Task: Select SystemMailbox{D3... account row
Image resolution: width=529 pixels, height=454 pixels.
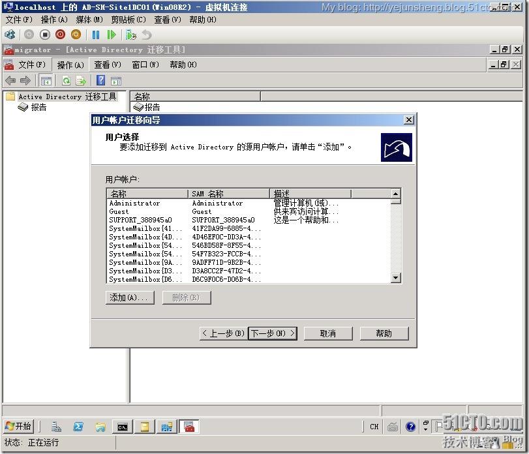Action: pyautogui.click(x=249, y=271)
